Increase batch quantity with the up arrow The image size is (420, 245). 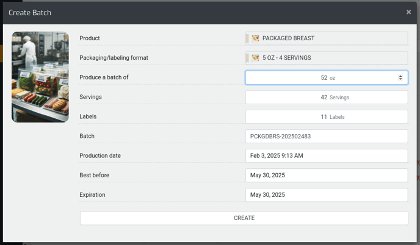tap(400, 76)
